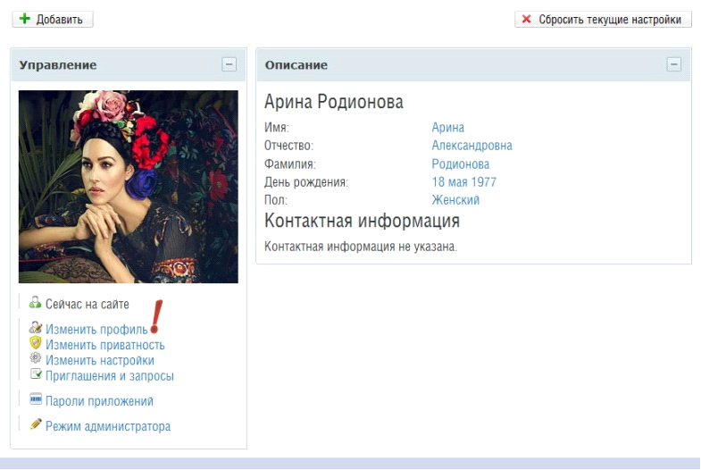Open the Изменить приватность link
The width and height of the screenshot is (701, 470).
tap(104, 345)
